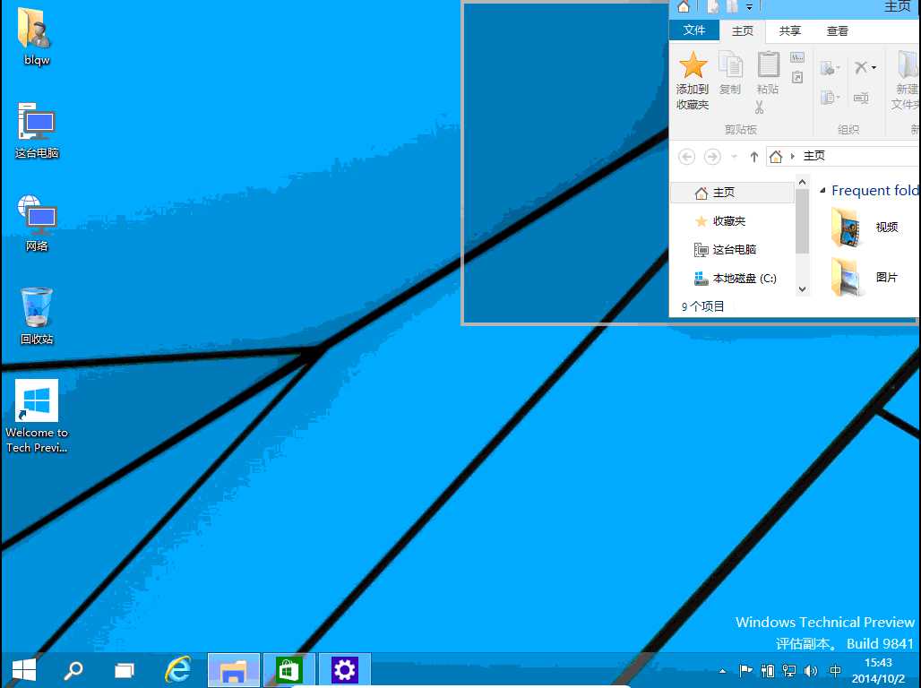Image resolution: width=921 pixels, height=688 pixels.
Task: Switch to File Explorer taskbar button
Action: pyautogui.click(x=233, y=670)
